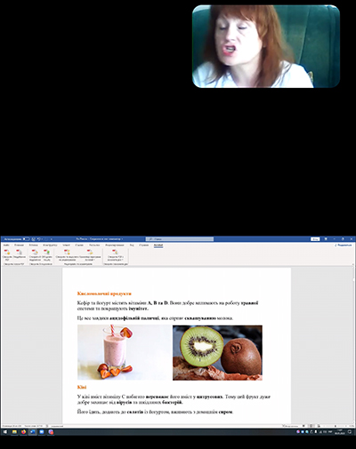Viewport: 356px width, 449px height.
Task: Click the Save icon in quick access toolbar
Action: (34, 239)
